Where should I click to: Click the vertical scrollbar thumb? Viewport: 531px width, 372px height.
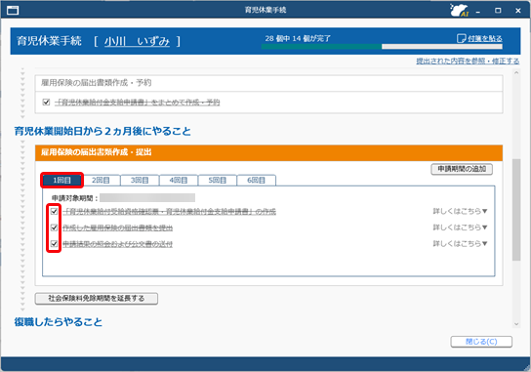click(516, 209)
